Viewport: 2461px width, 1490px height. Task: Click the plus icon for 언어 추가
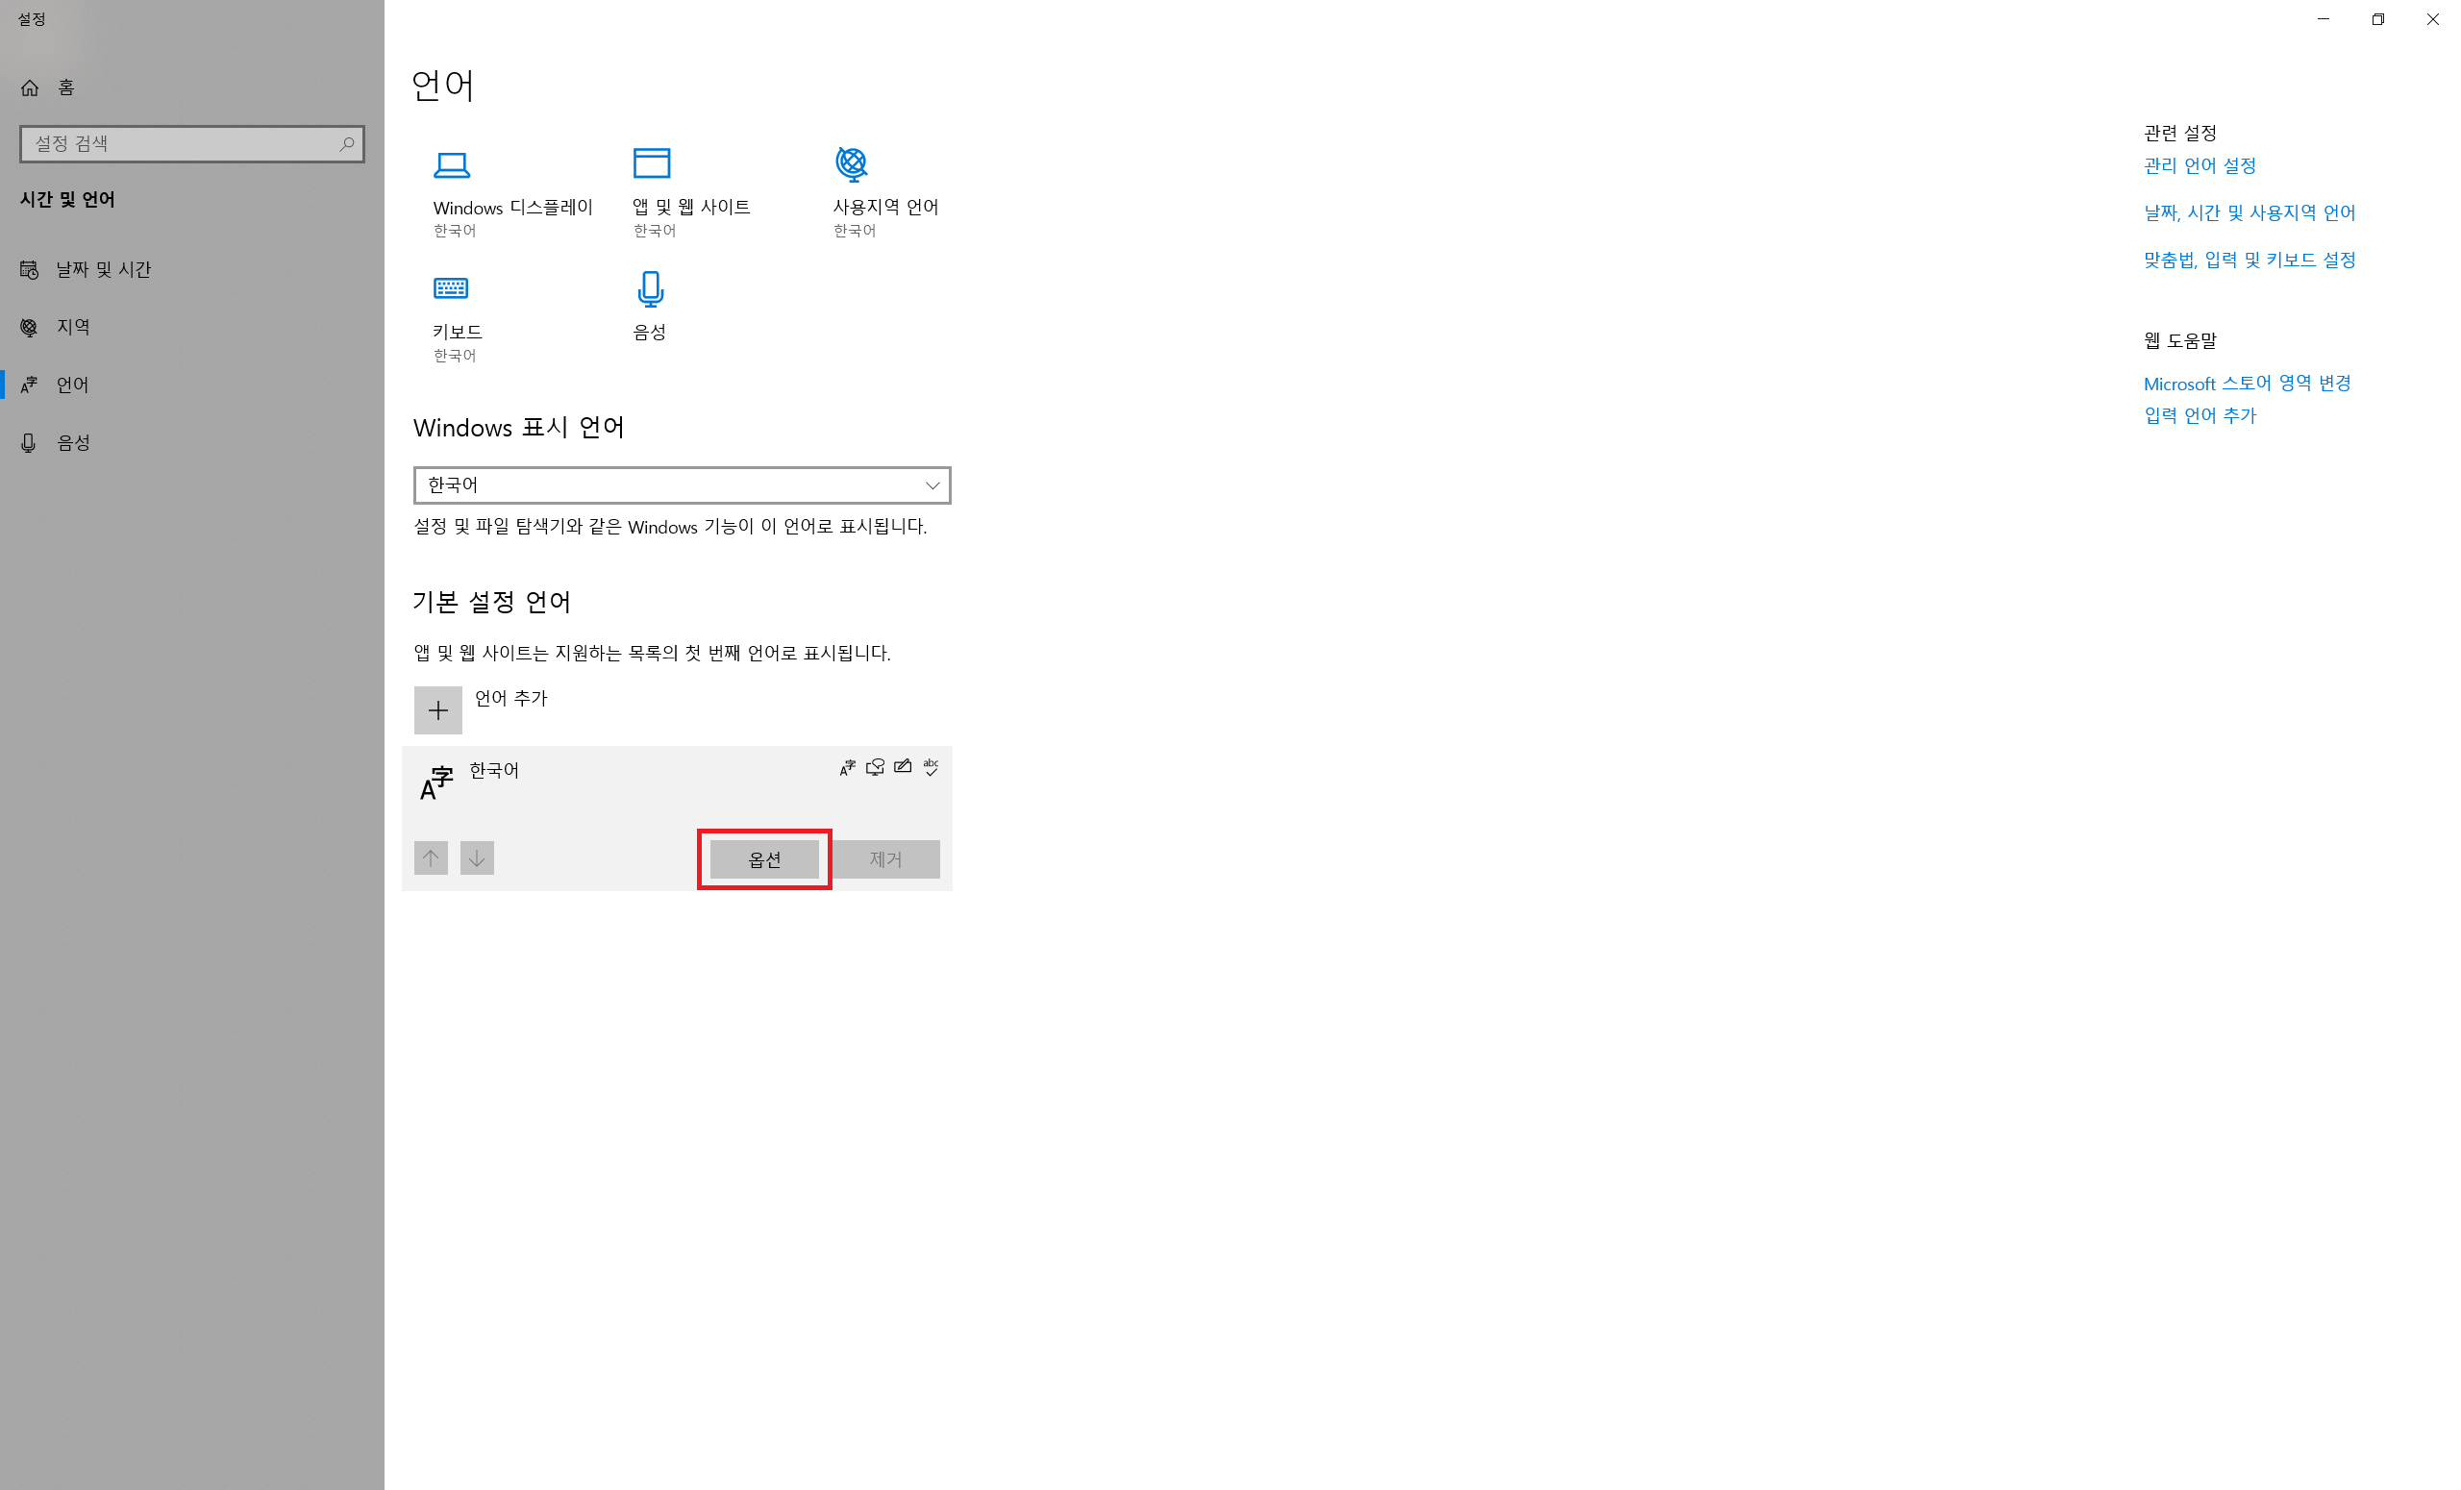pos(437,710)
